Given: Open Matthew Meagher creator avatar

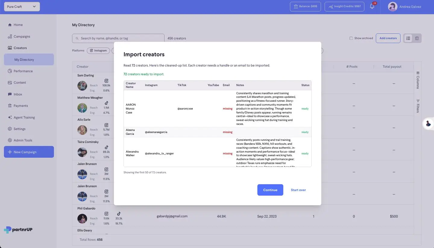Looking at the screenshot, I should [x=82, y=108].
